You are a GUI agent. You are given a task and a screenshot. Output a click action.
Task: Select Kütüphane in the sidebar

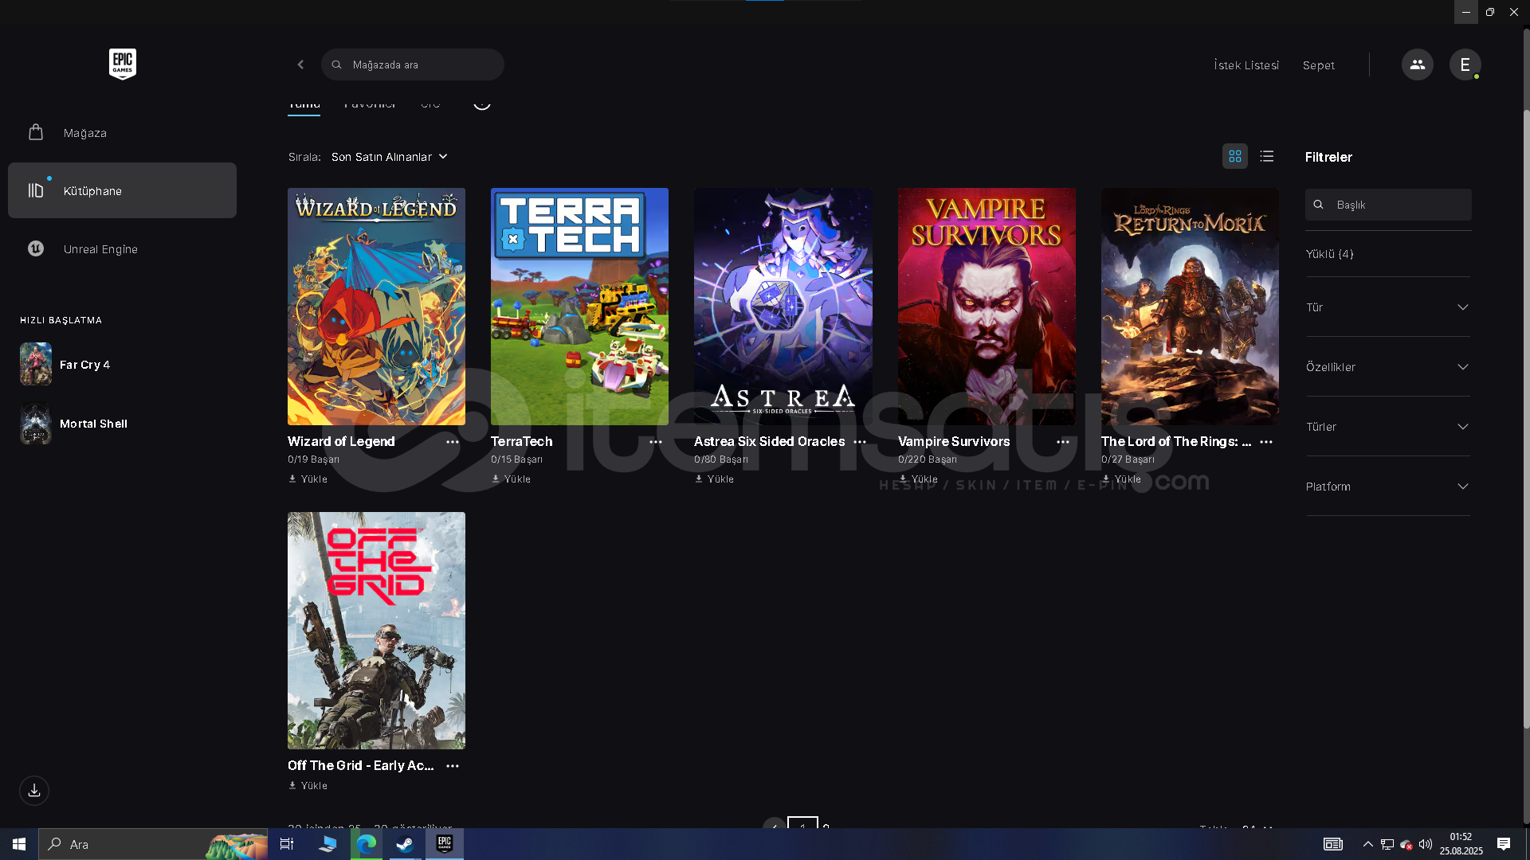point(122,191)
